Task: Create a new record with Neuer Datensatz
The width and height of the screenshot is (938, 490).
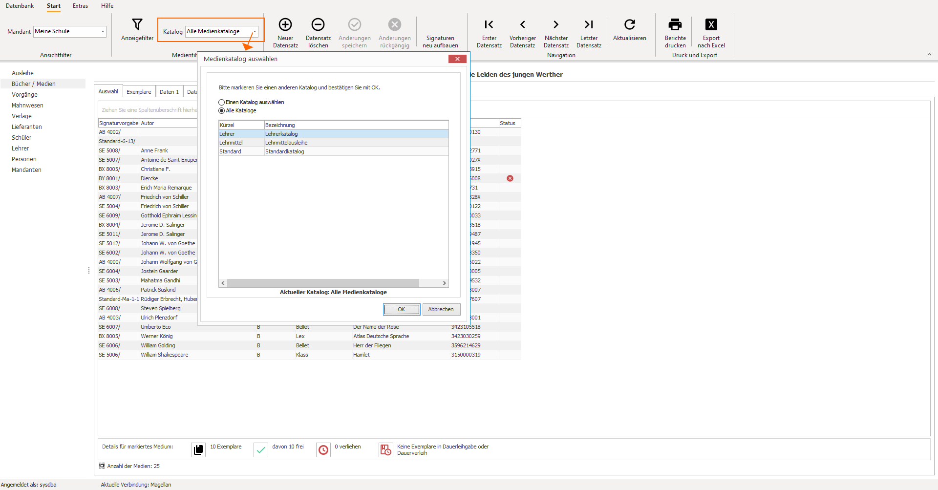Action: click(285, 24)
